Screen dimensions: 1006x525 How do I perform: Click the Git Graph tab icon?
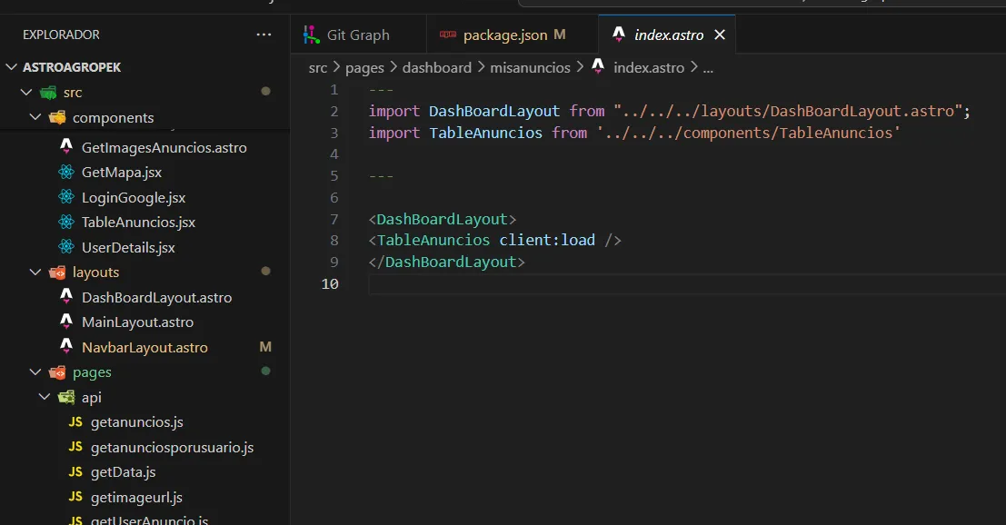pos(311,35)
